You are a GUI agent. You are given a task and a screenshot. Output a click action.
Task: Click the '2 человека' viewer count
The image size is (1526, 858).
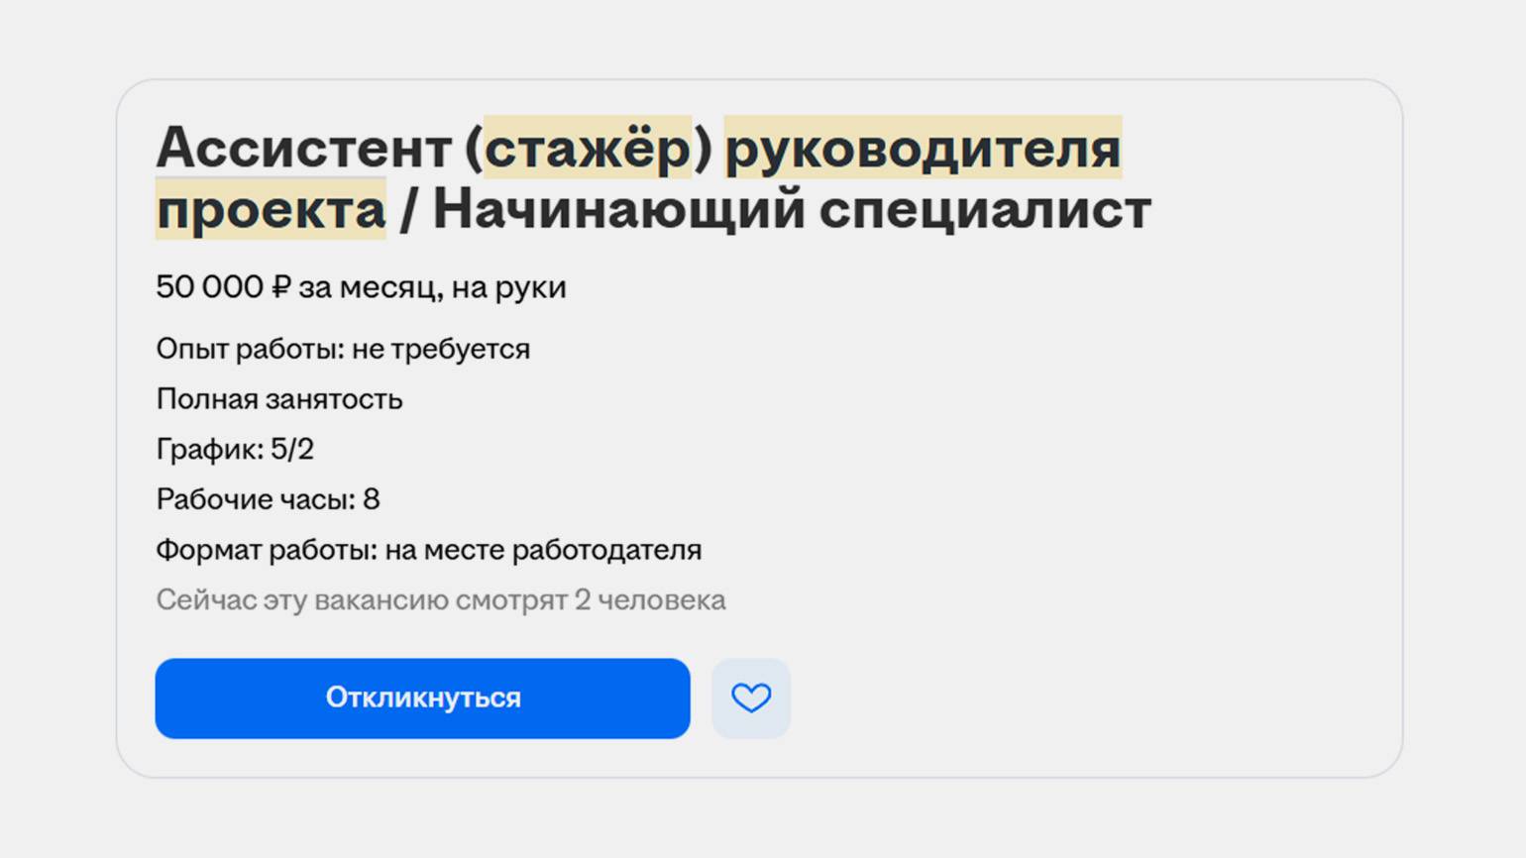coord(650,600)
